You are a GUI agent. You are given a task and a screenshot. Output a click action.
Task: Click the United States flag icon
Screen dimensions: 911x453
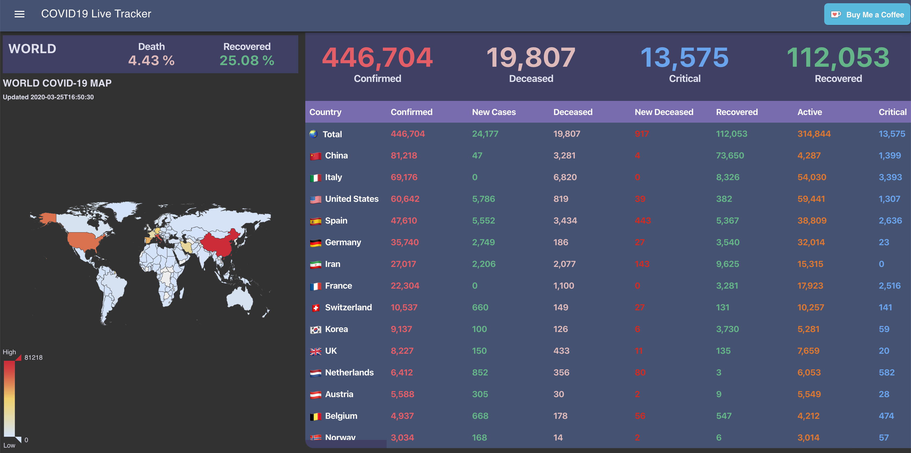point(315,200)
